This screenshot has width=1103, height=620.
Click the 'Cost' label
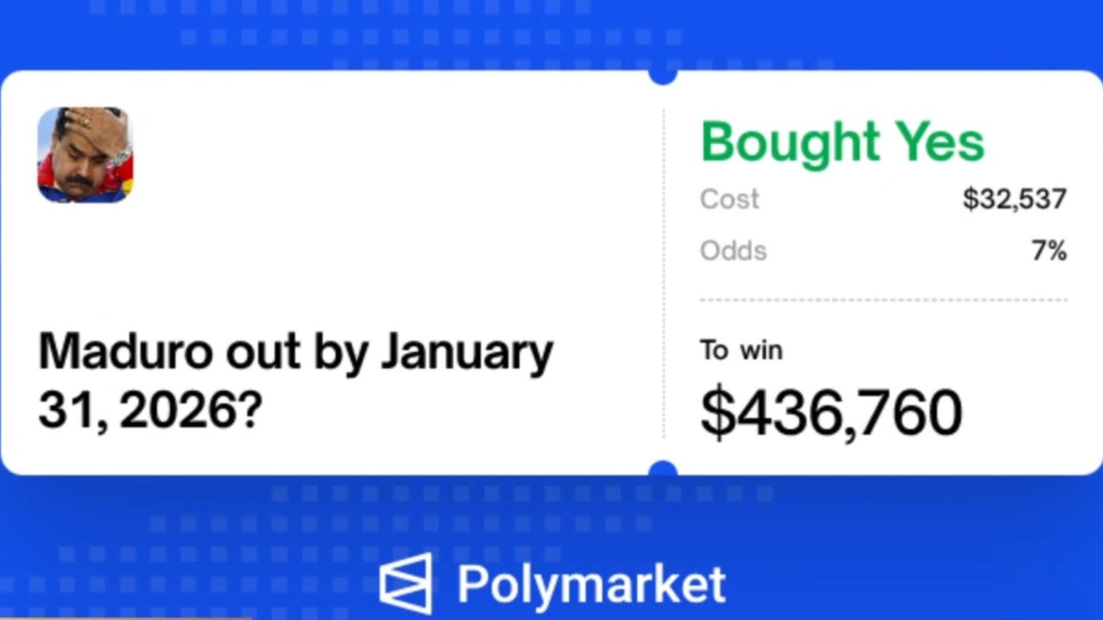[729, 199]
